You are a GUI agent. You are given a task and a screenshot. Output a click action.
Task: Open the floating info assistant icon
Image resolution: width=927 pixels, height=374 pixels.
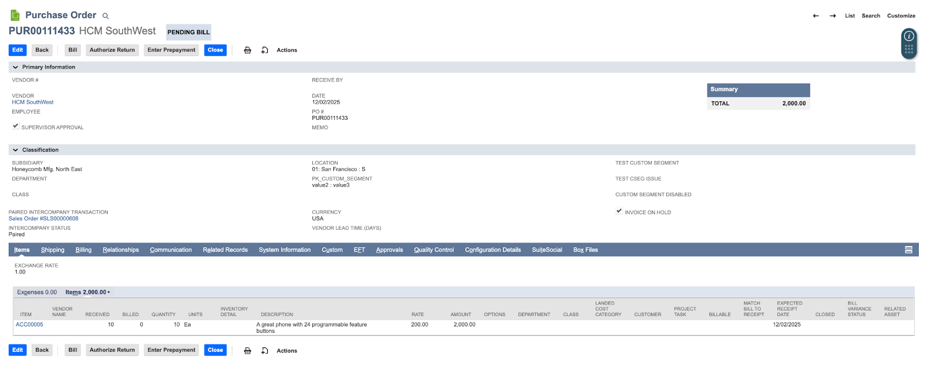[909, 36]
